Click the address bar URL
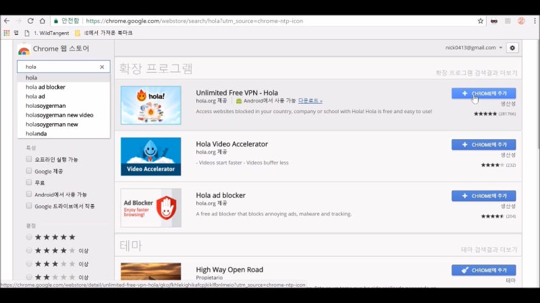Image resolution: width=540 pixels, height=303 pixels. tap(194, 21)
